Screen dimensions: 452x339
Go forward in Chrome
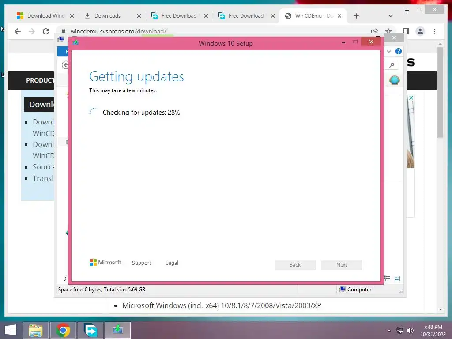(x=32, y=31)
